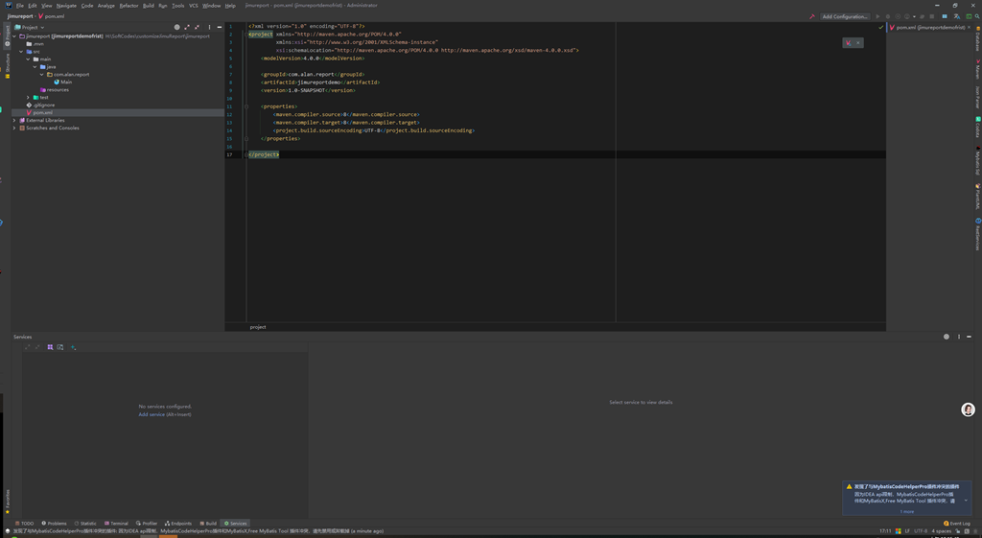Select the Main class file
982x538 pixels.
click(62, 82)
